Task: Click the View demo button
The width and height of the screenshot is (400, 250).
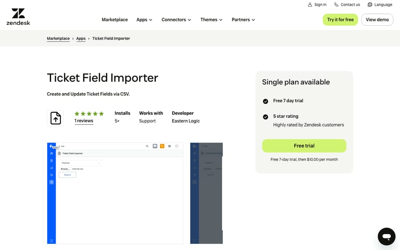Action: pyautogui.click(x=377, y=20)
